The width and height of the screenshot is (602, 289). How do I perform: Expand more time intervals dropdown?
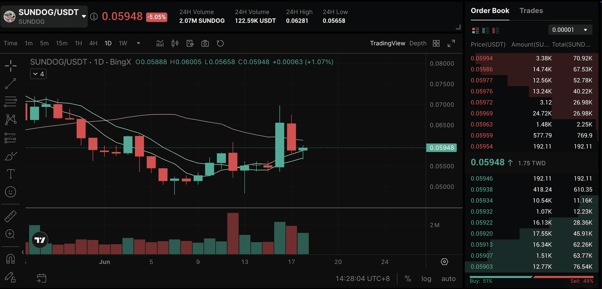click(138, 43)
